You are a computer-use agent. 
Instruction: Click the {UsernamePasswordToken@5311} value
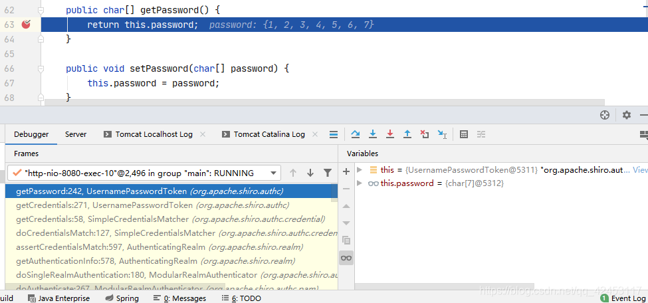click(x=471, y=169)
